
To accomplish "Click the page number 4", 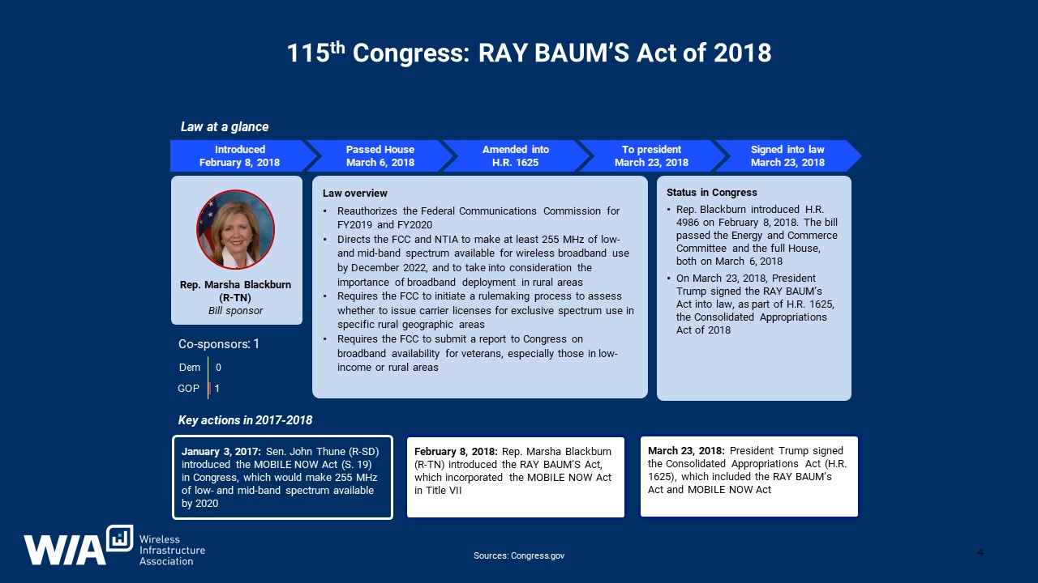I will coord(980,552).
